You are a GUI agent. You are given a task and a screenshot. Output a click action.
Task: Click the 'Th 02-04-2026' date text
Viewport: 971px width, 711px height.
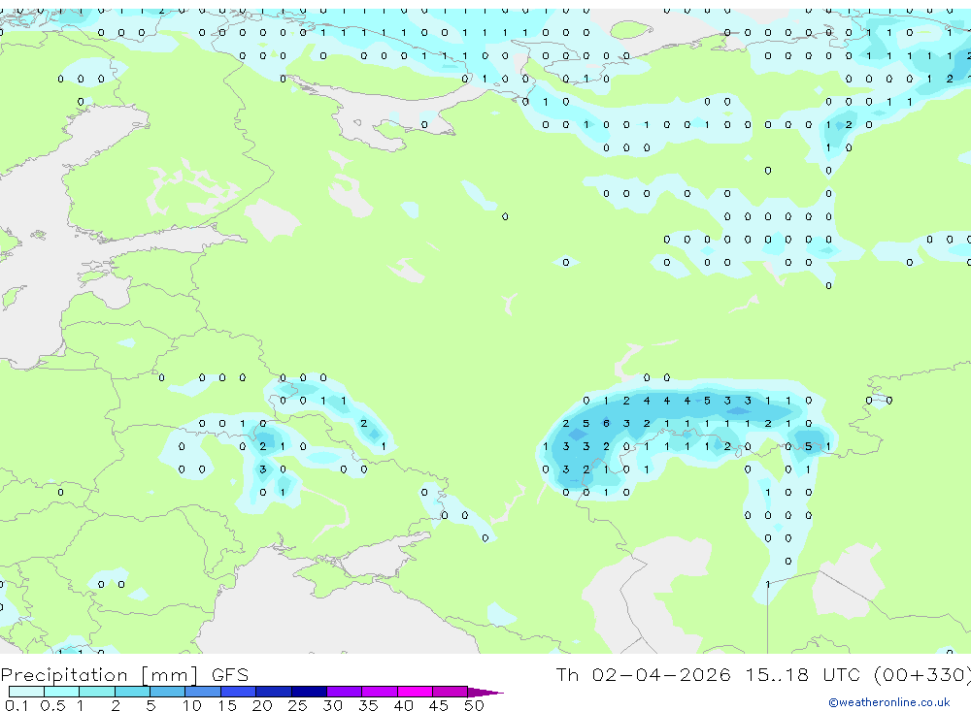[x=643, y=674]
